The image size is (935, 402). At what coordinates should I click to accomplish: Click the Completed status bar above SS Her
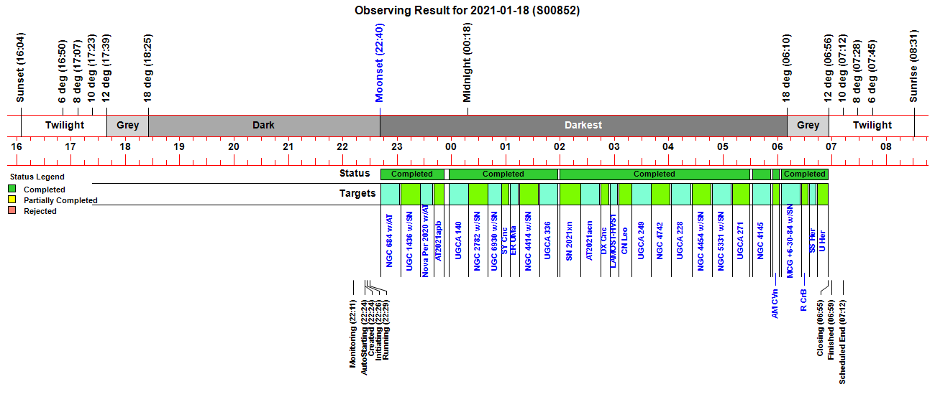tap(804, 174)
